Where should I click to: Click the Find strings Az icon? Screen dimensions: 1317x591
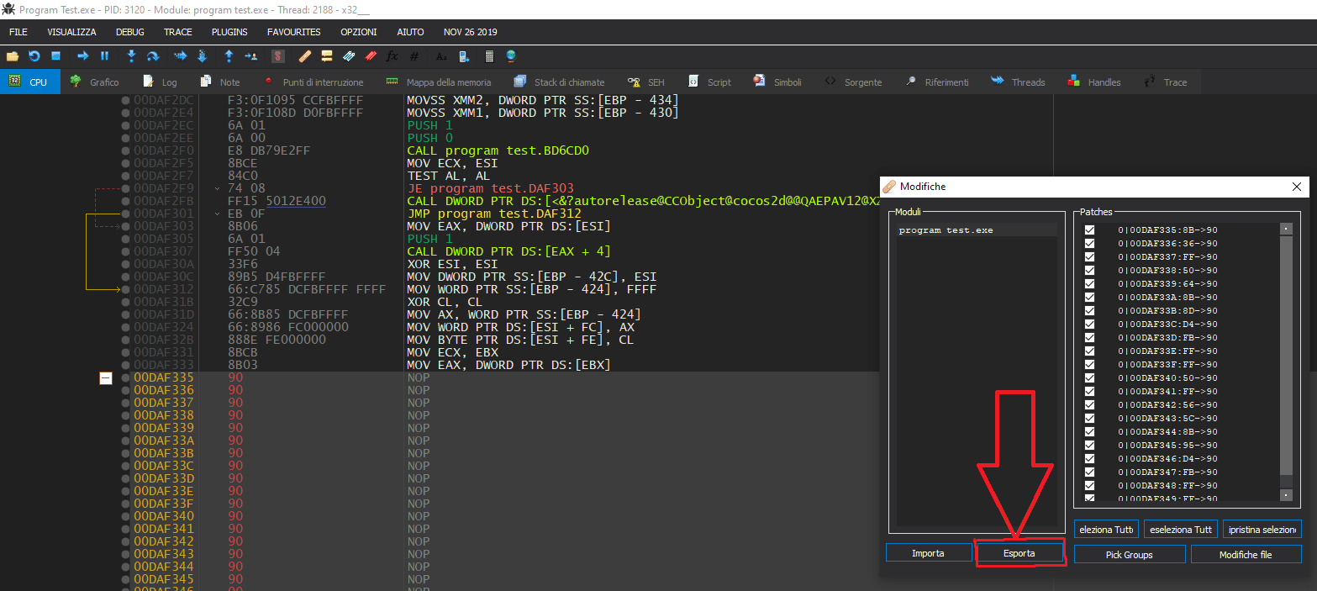point(441,56)
